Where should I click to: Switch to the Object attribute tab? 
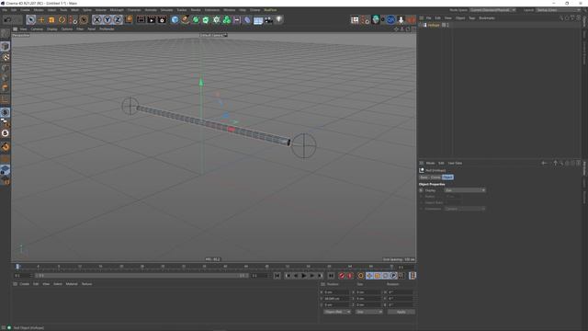pyautogui.click(x=447, y=177)
